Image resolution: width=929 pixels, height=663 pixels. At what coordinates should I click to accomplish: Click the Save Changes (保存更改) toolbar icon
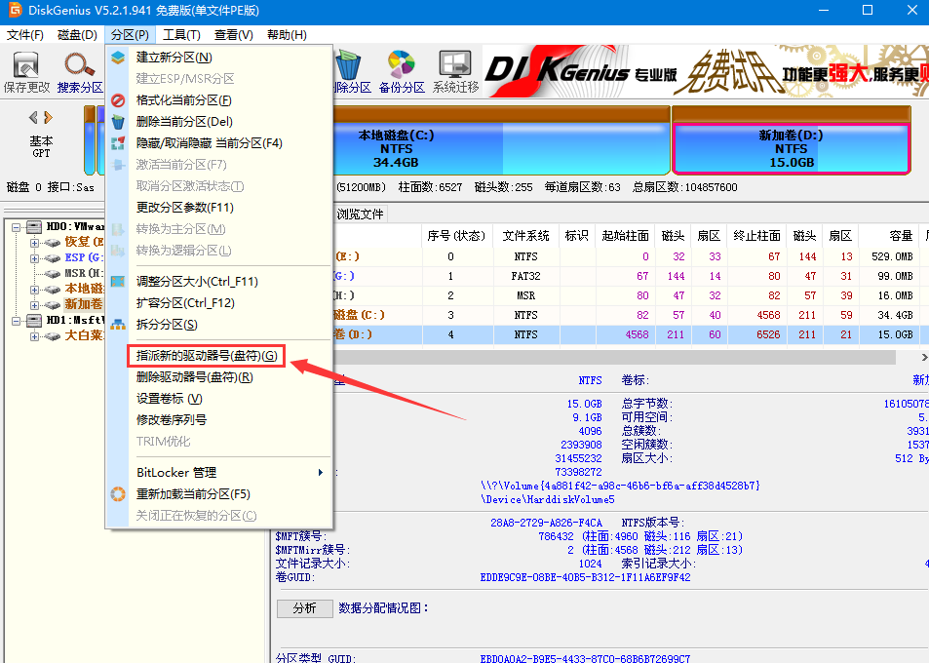tap(26, 65)
